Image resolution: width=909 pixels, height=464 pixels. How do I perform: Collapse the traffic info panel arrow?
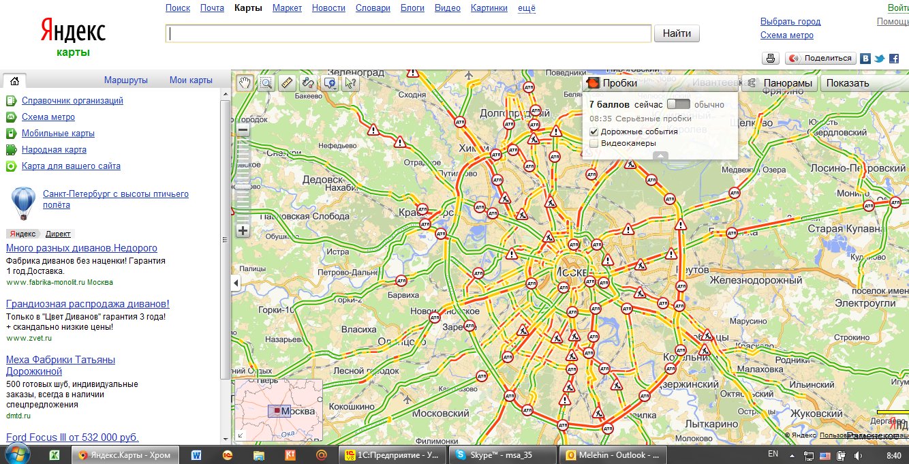coord(660,155)
